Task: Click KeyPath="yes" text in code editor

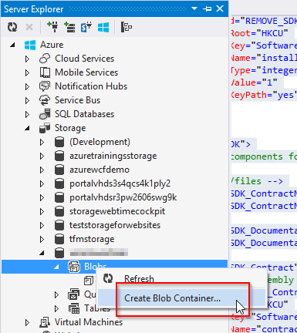Action: click(263, 95)
